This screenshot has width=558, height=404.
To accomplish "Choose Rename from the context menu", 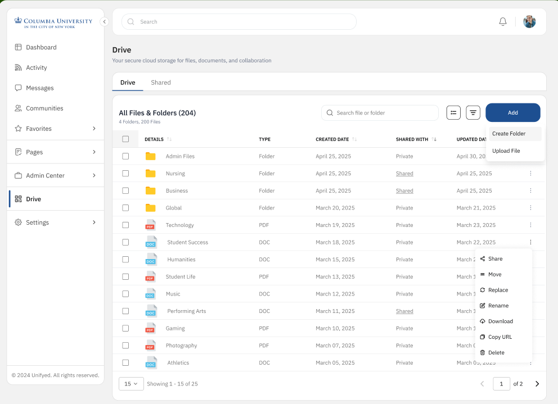I will 498,306.
